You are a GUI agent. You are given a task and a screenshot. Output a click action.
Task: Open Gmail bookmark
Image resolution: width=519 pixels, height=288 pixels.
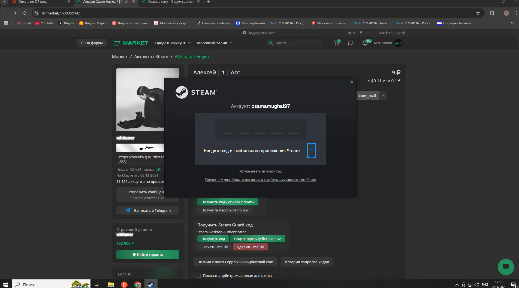pyautogui.click(x=23, y=23)
